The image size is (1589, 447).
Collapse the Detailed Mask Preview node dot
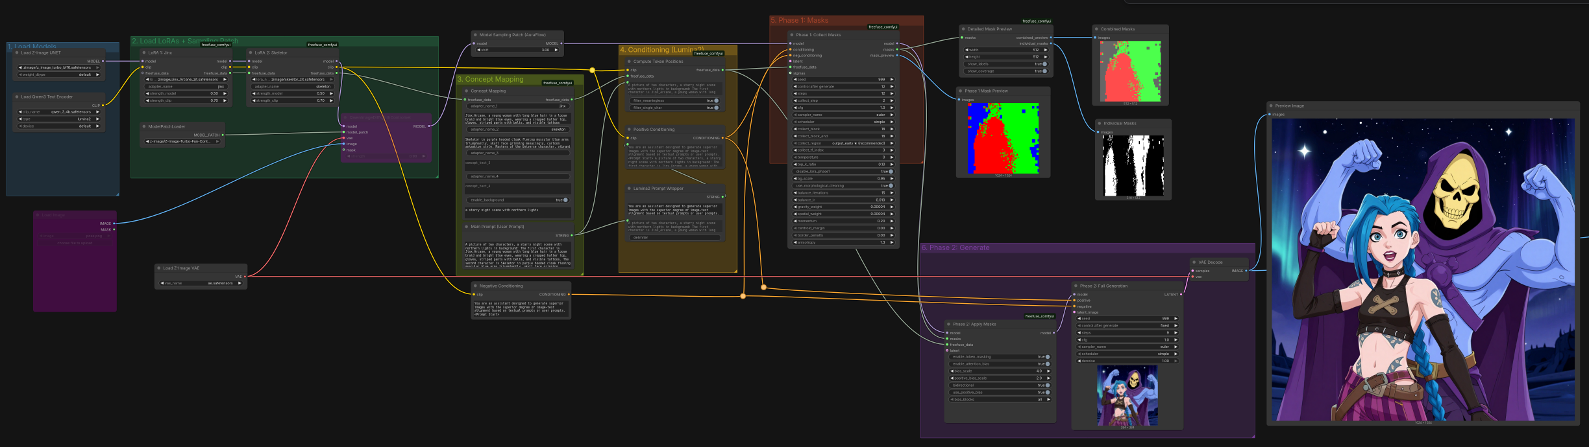coord(963,29)
